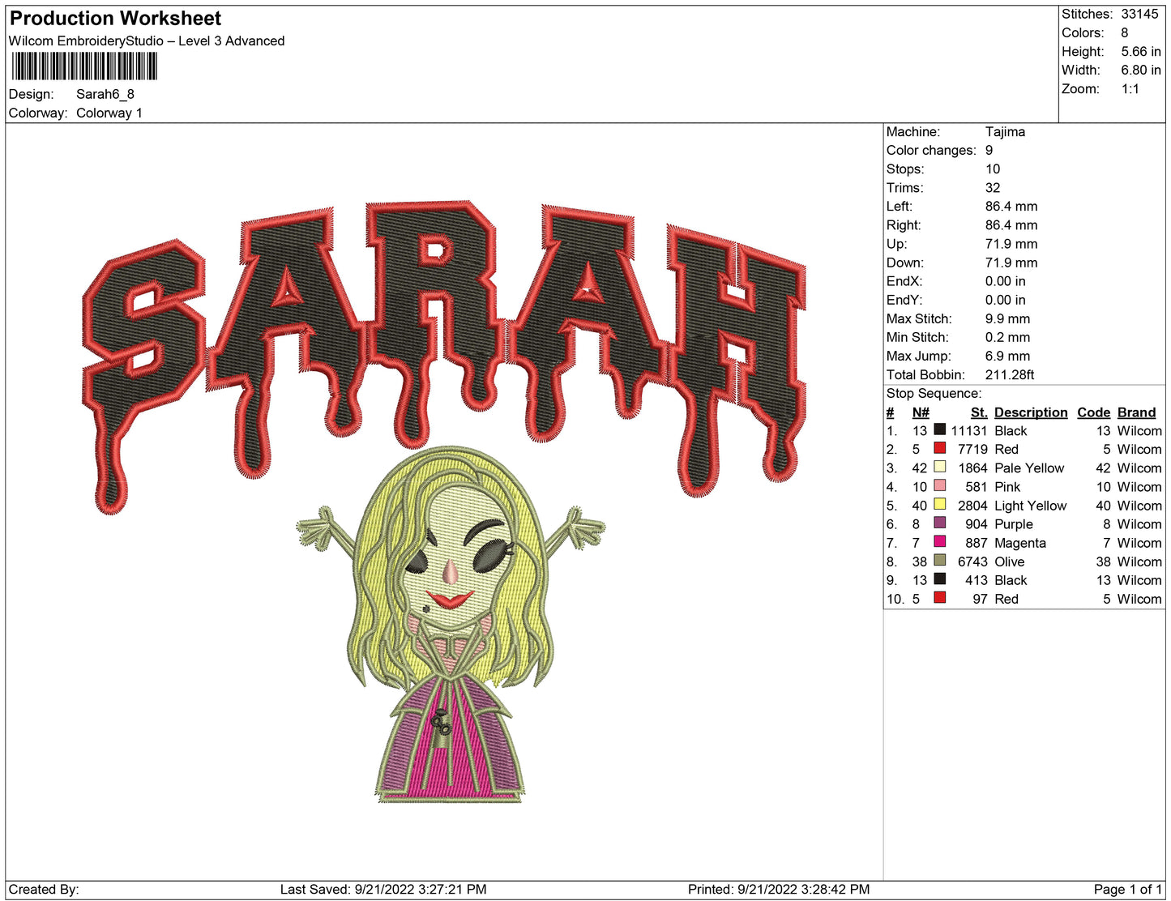The image size is (1171, 901).
Task: Click the "Stop Sequence:" heading
Action: (934, 394)
